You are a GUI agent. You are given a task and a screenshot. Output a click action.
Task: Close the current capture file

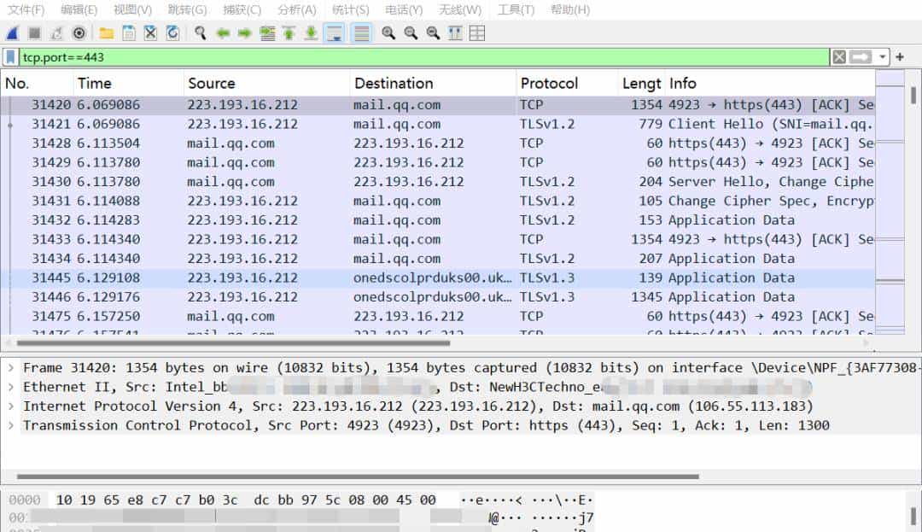[x=150, y=33]
